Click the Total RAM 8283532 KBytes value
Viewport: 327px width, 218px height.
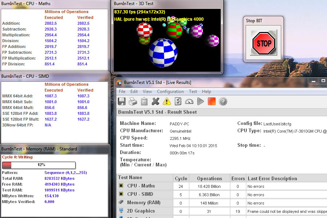tap(60, 178)
